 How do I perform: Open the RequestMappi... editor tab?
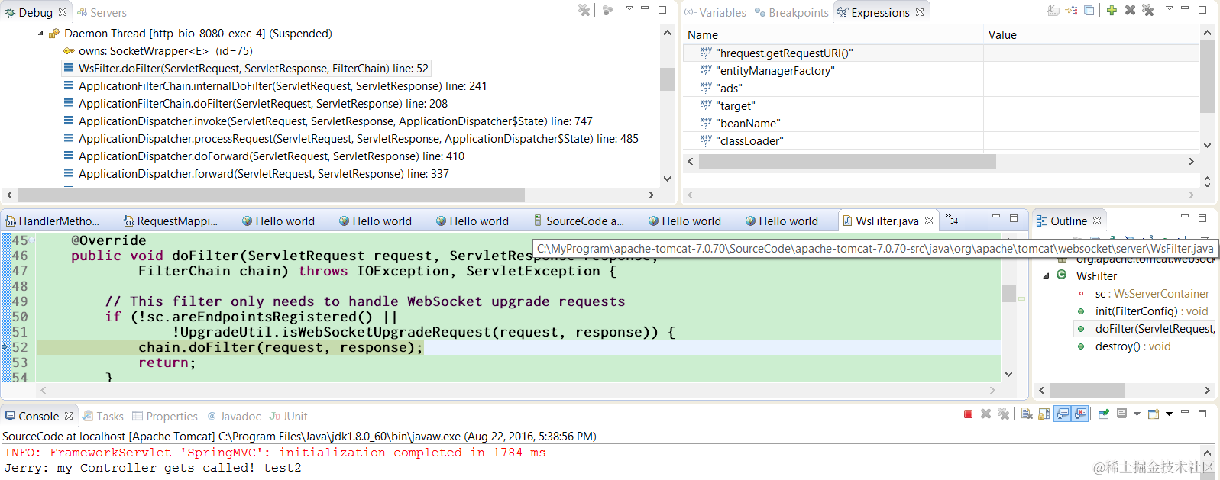(x=171, y=221)
